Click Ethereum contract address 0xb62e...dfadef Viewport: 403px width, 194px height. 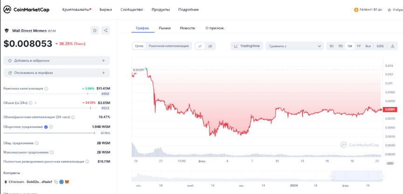(39, 182)
